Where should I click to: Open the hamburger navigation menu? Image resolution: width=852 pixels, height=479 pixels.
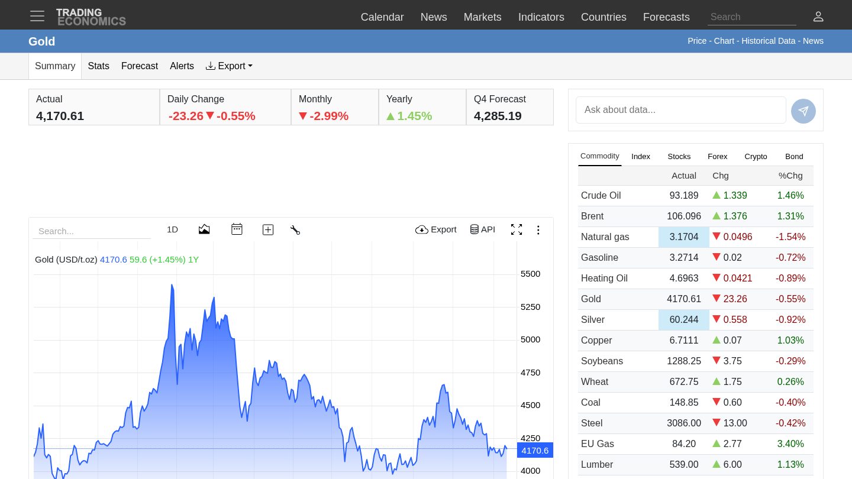37,16
